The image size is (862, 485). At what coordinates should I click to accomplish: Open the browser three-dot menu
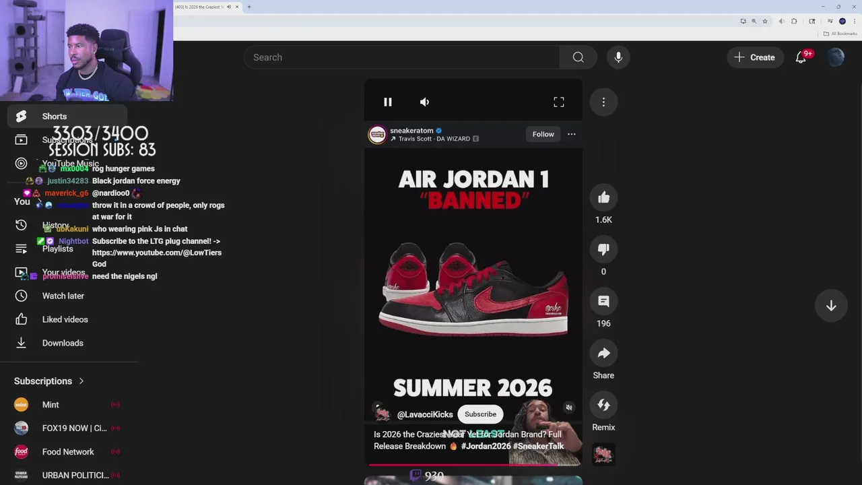[x=854, y=21]
